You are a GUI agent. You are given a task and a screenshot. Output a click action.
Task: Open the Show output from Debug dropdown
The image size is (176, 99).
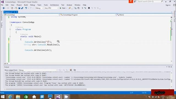[x=38, y=70]
